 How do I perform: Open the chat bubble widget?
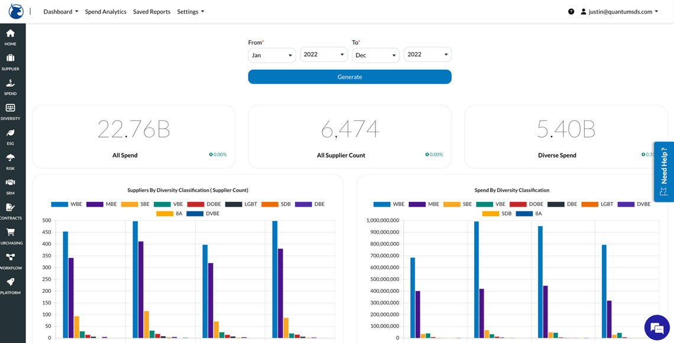pyautogui.click(x=656, y=326)
